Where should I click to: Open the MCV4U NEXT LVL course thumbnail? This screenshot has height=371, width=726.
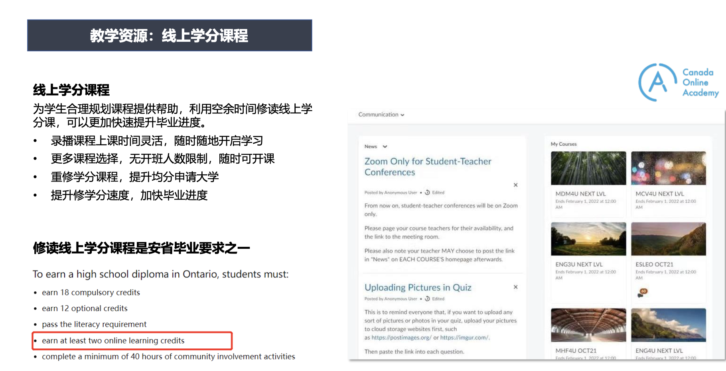(668, 168)
